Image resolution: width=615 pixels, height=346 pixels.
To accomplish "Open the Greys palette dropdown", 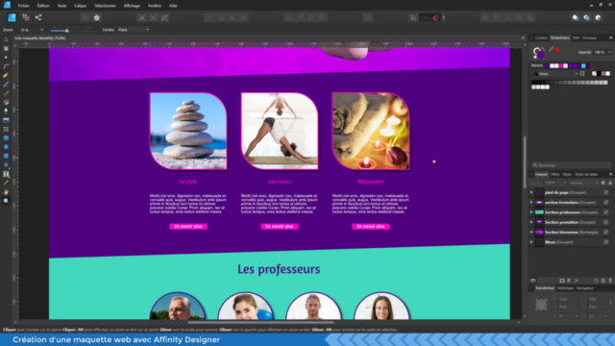I will 555,74.
